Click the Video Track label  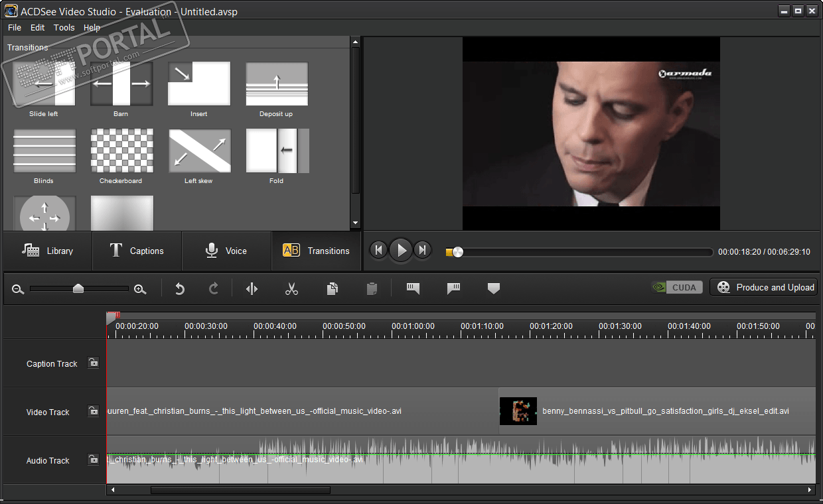tap(48, 412)
